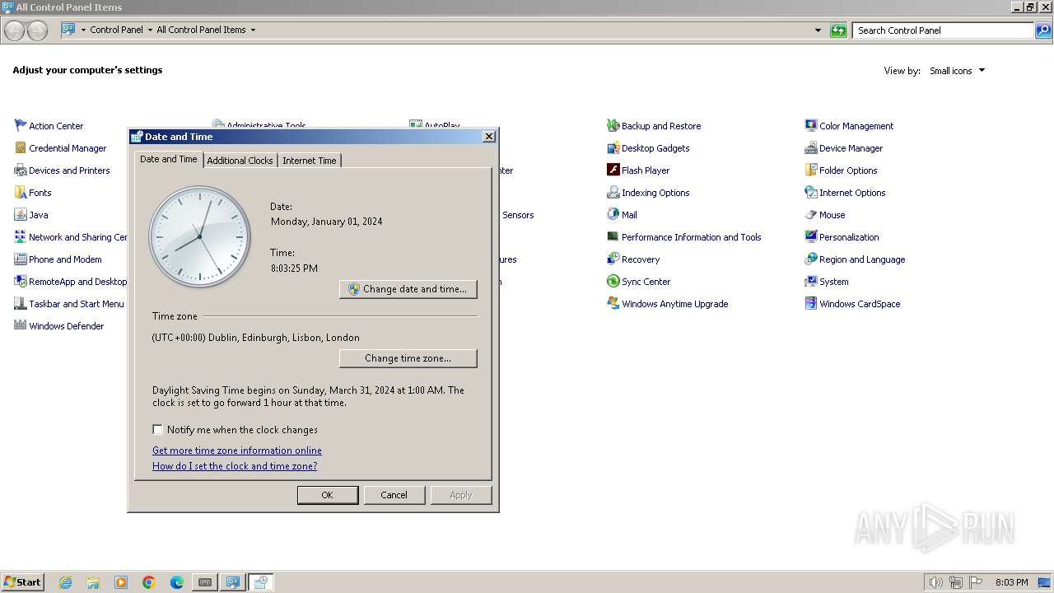Viewport: 1054px width, 593px height.
Task: Open Desktop Gadgets icon
Action: tap(613, 148)
